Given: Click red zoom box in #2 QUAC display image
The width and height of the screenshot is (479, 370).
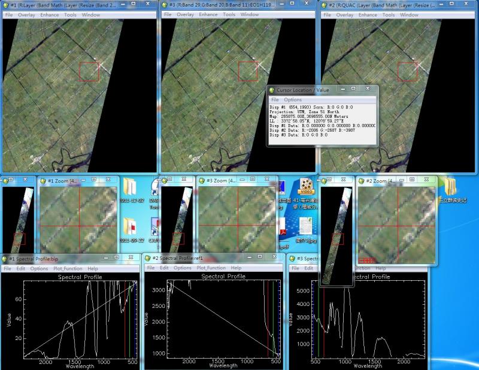Looking at the screenshot, I should (408, 72).
